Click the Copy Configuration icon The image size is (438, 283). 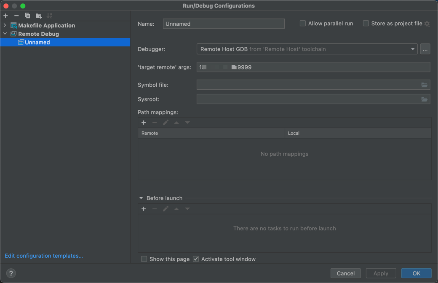pos(27,16)
